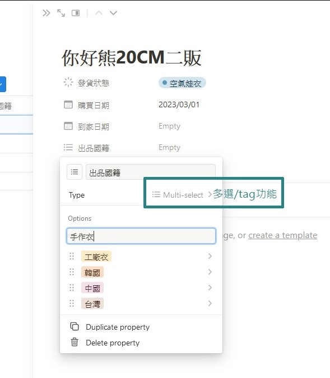Go to next page with down arrow
The image size is (330, 378).
pos(113,13)
